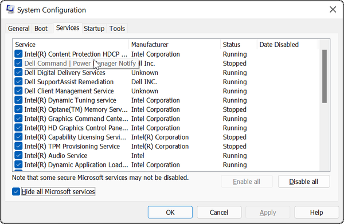Image resolution: width=344 pixels, height=224 pixels.
Task: Switch to the General tab
Action: tap(19, 29)
